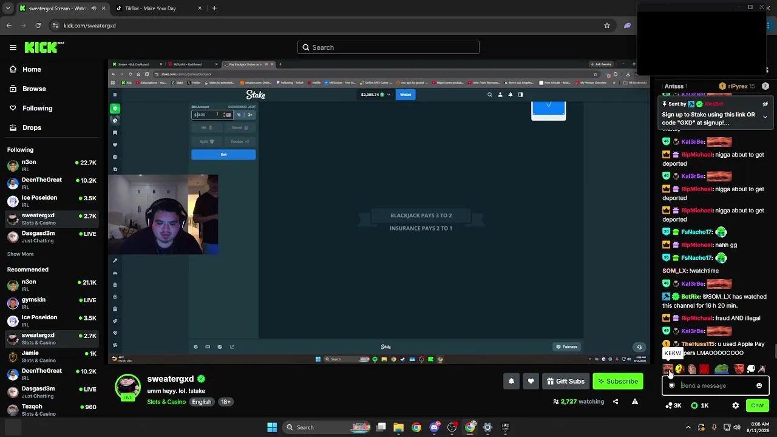
Task: Hide the pinned KickBot message
Action: point(765,104)
